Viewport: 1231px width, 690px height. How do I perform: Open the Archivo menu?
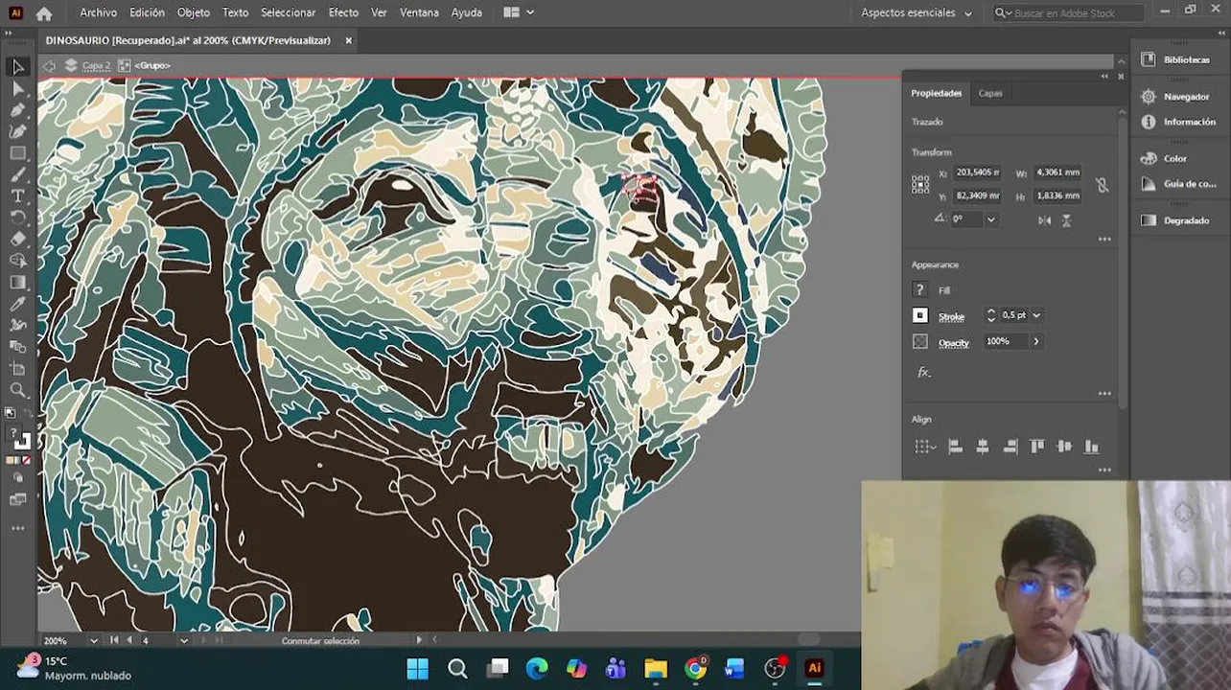(98, 12)
